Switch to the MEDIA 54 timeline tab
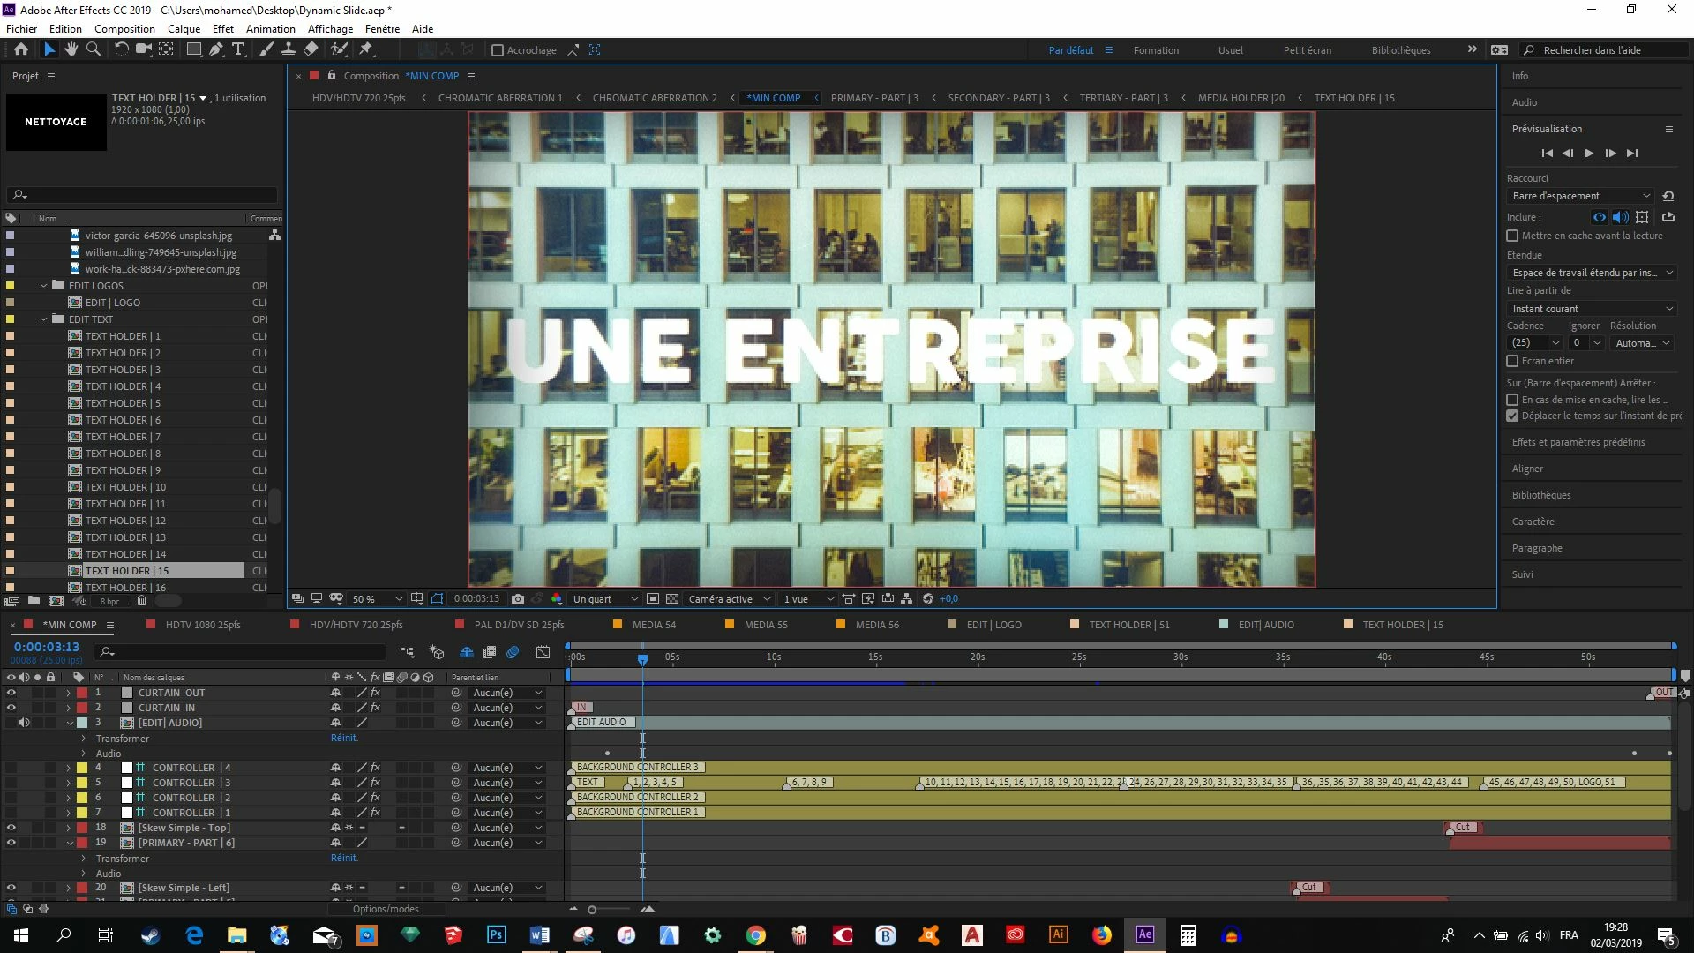 (654, 625)
